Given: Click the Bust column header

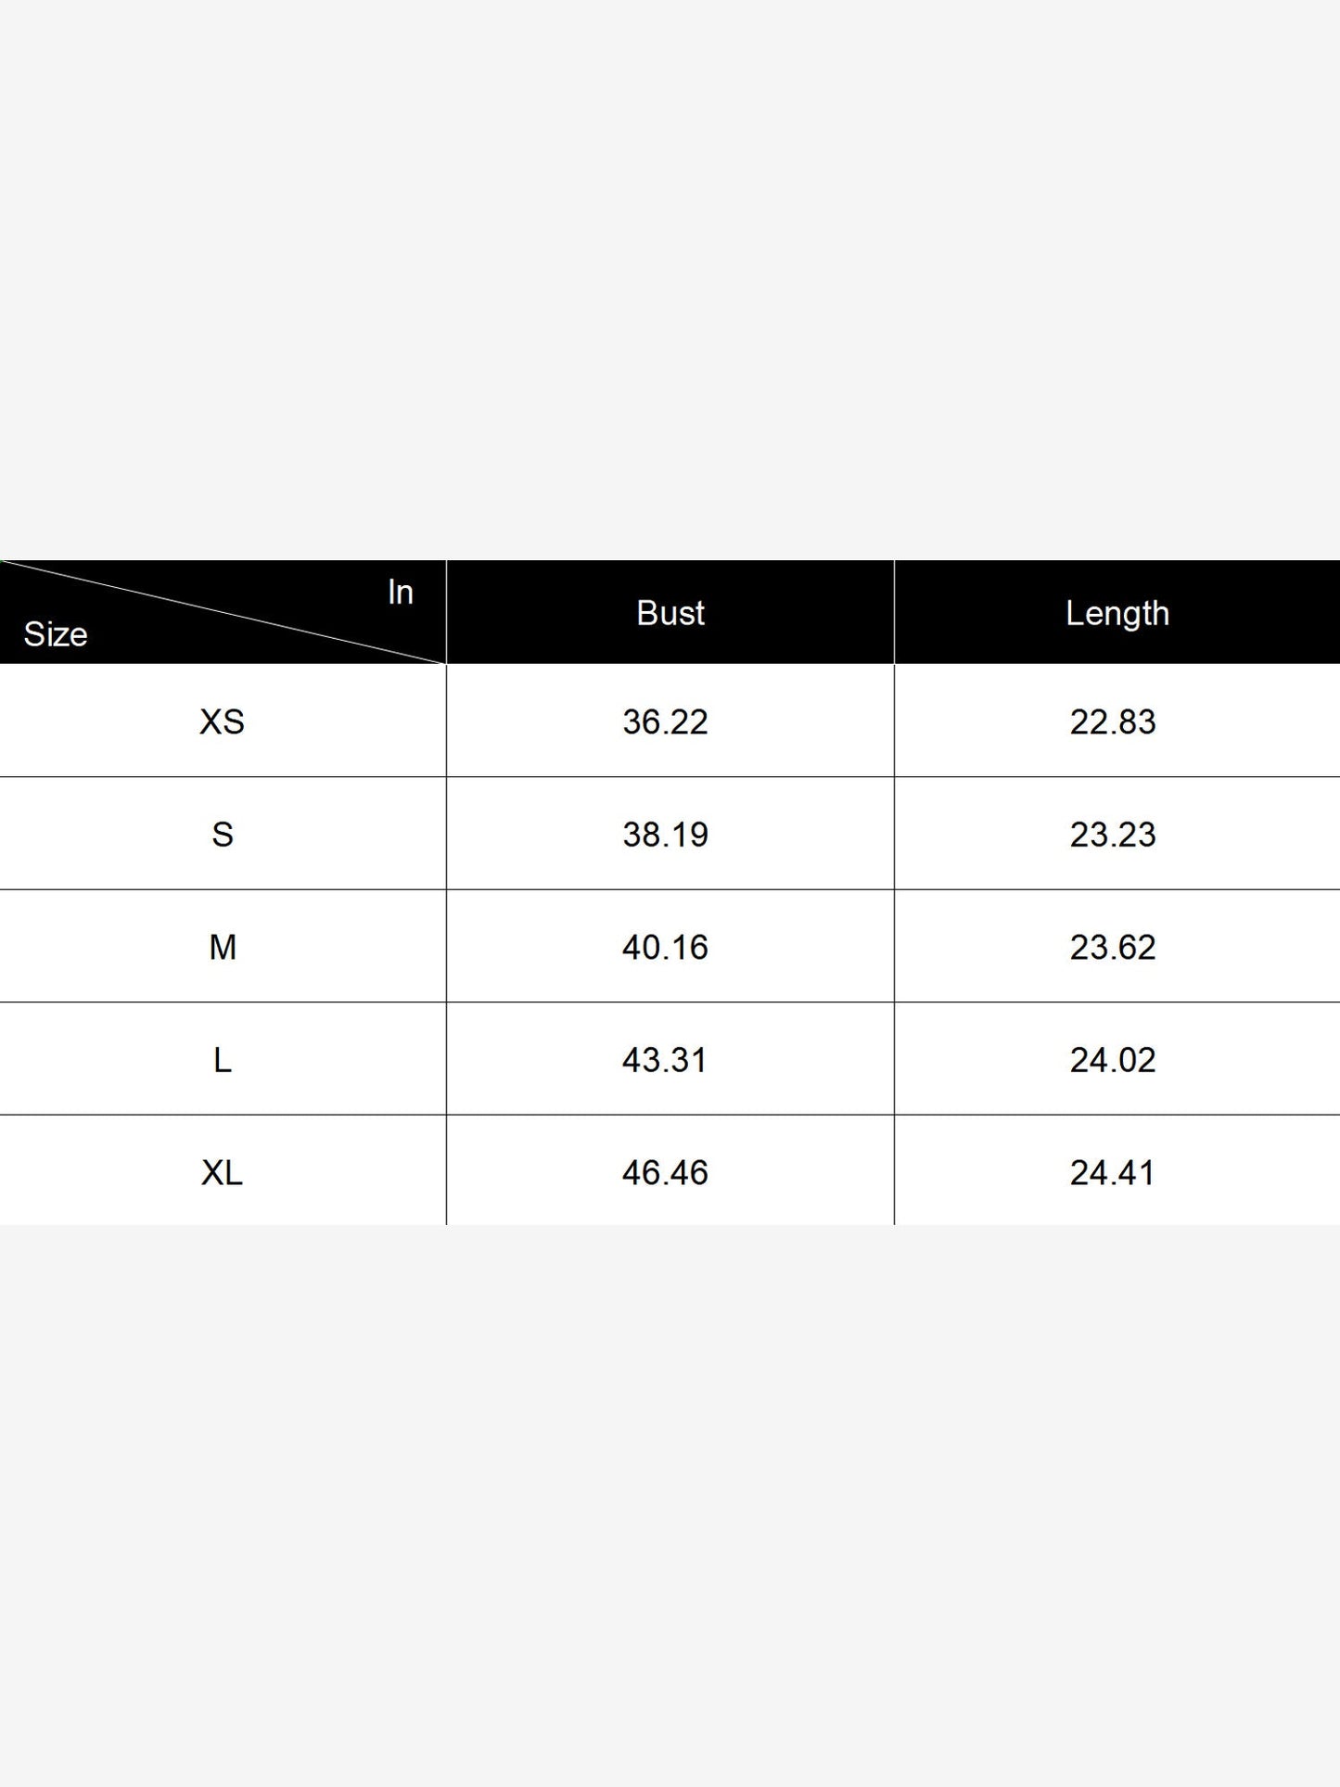Looking at the screenshot, I should tap(670, 613).
